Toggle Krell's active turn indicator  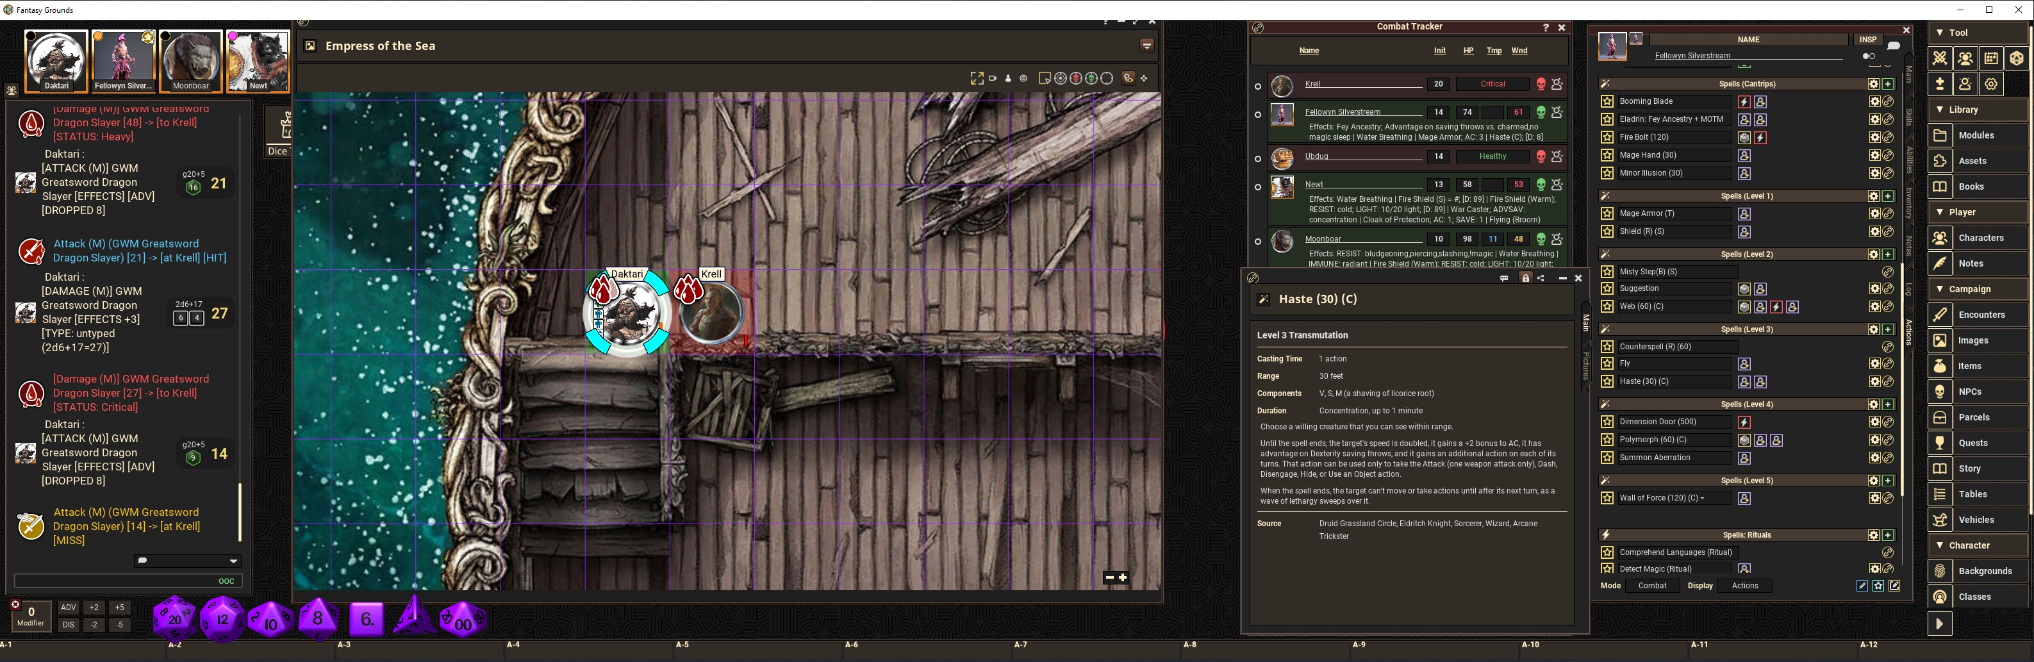(1258, 86)
